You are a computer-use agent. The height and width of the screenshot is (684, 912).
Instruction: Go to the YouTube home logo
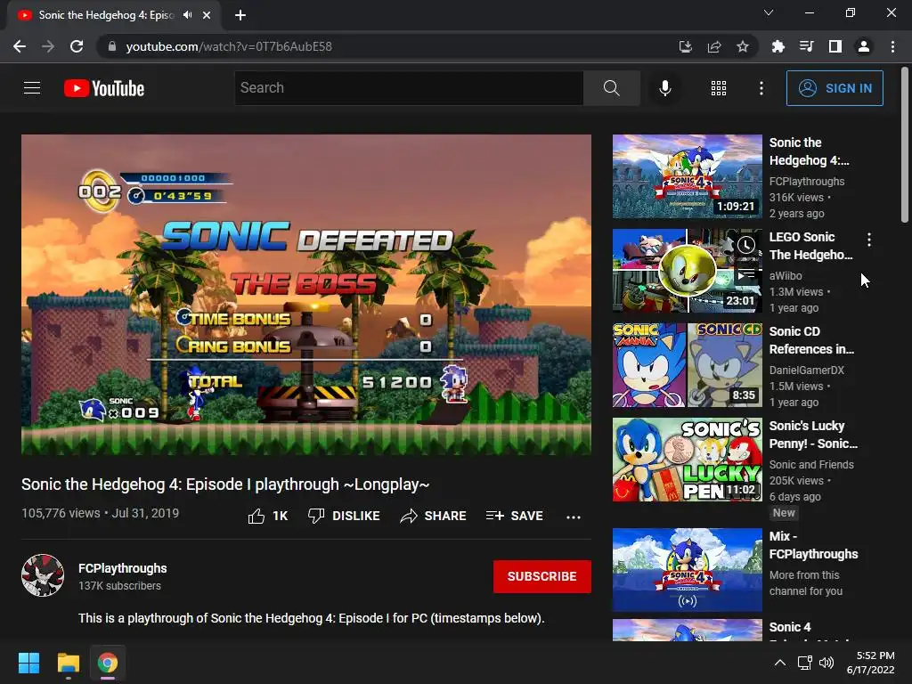(x=104, y=88)
